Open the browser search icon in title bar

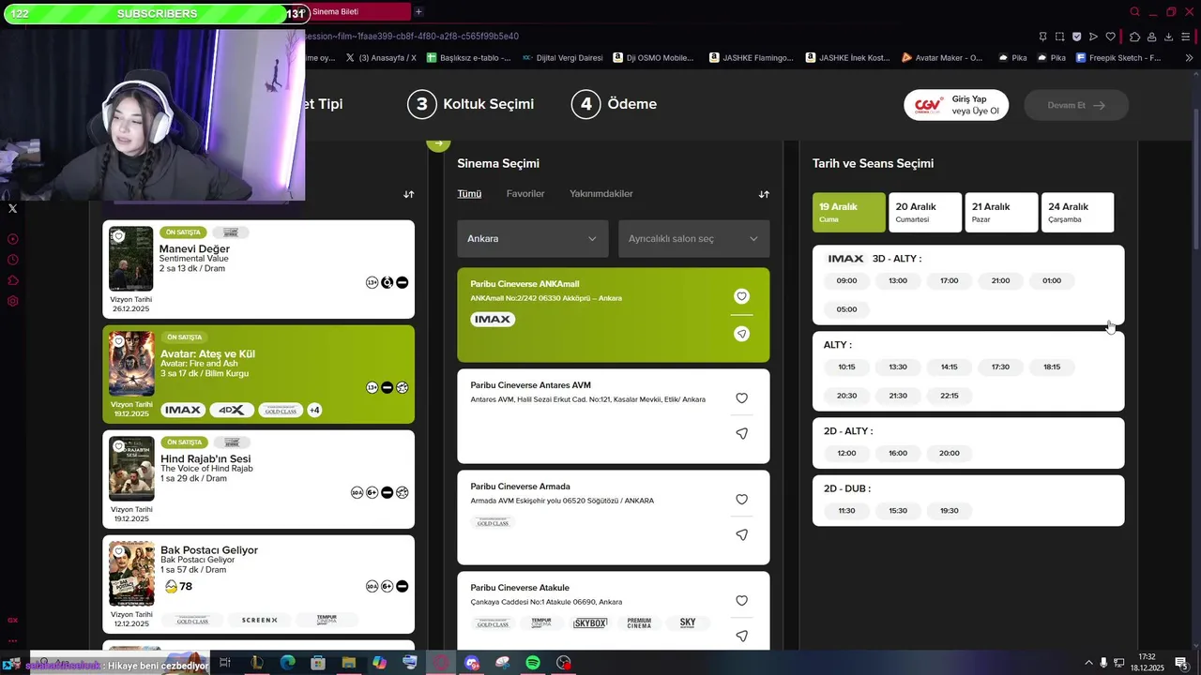click(x=1134, y=12)
